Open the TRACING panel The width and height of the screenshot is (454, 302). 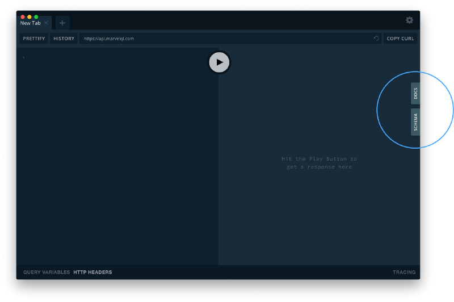(404, 272)
